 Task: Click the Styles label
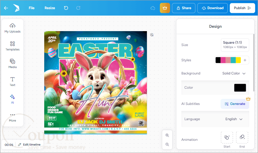coord(186,60)
